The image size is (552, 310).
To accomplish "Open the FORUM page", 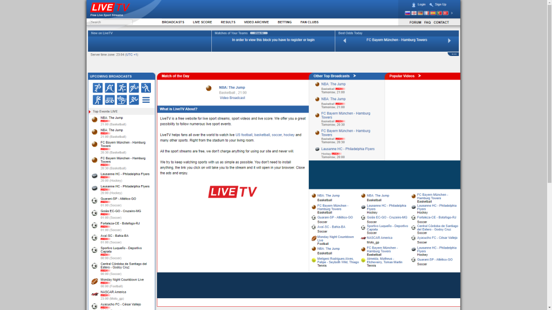I will point(415,23).
